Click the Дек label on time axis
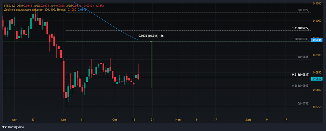 pyautogui.click(x=248, y=120)
